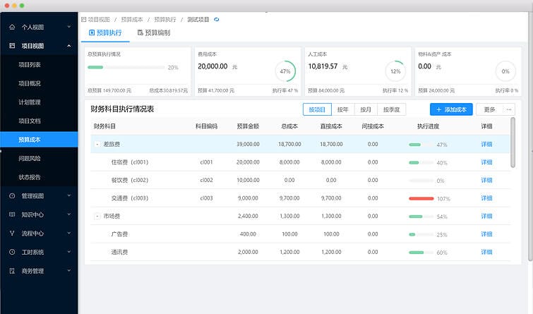The image size is (533, 314).
Task: Expand the 管理视图 menu chevron
Action: pyautogui.click(x=69, y=195)
